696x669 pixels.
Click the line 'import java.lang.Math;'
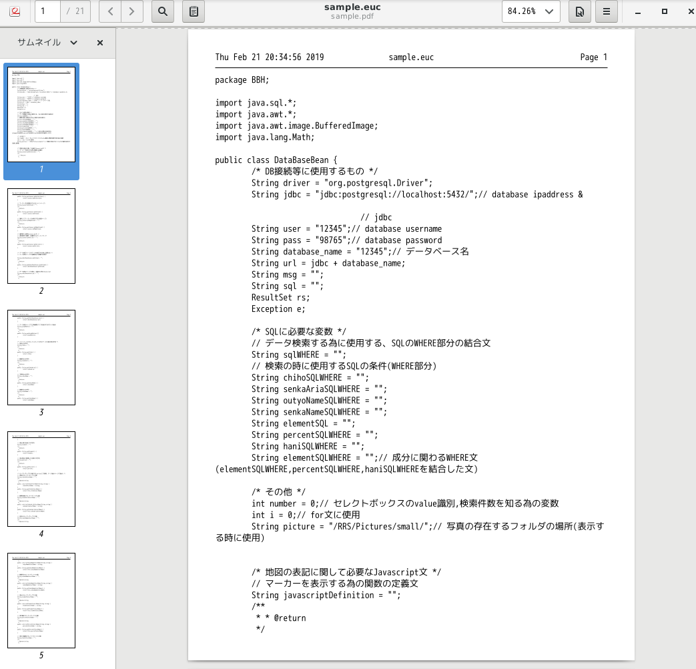click(x=264, y=138)
